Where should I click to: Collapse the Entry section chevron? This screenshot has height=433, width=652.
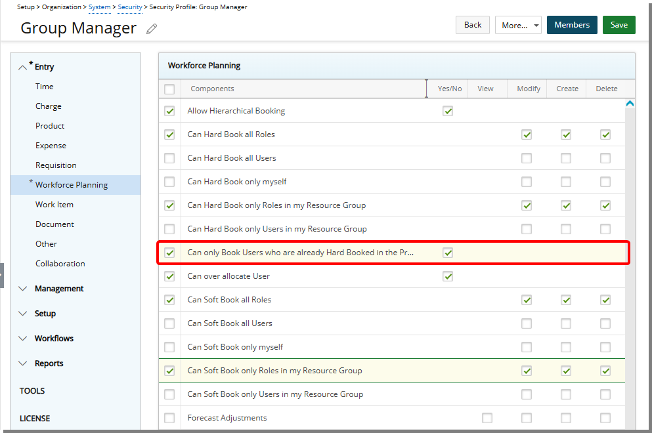[x=22, y=66]
